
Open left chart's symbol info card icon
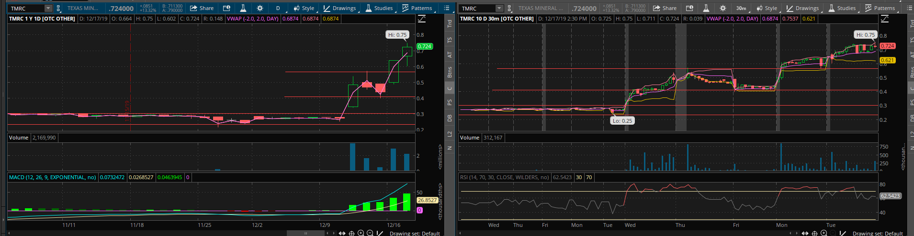226,8
